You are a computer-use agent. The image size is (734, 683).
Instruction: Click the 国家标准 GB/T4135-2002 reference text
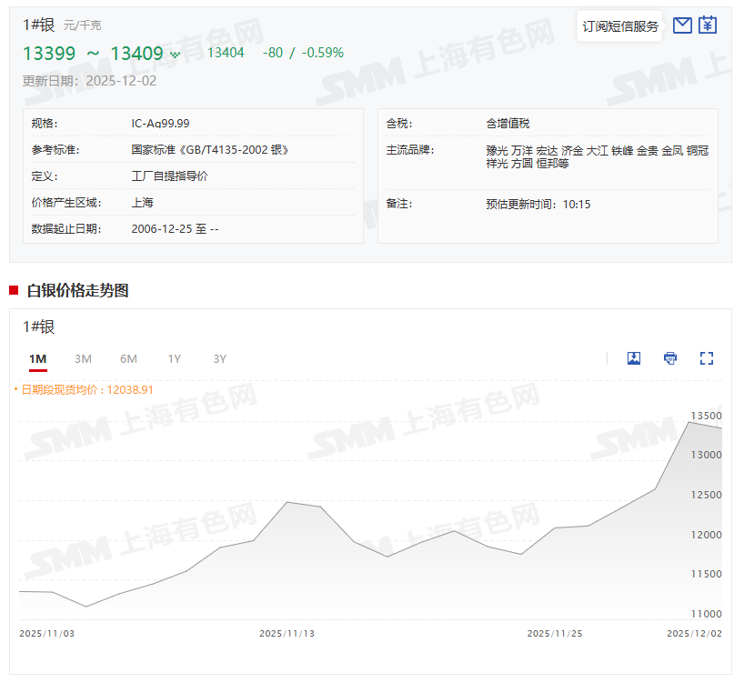tap(210, 150)
